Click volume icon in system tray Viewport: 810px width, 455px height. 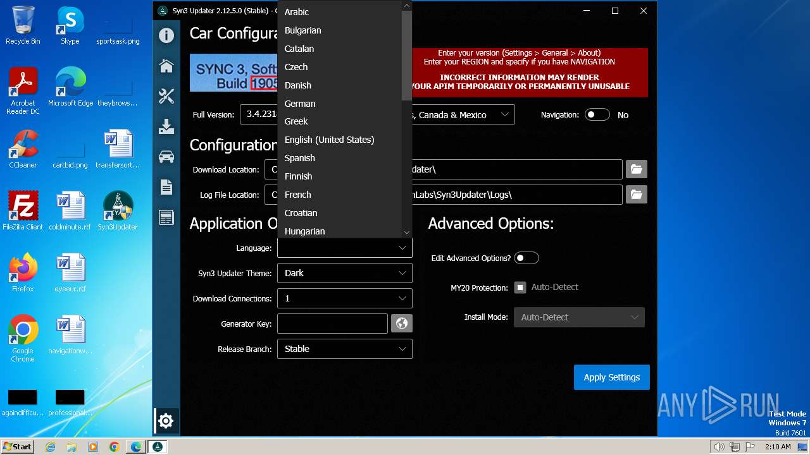pyautogui.click(x=719, y=447)
